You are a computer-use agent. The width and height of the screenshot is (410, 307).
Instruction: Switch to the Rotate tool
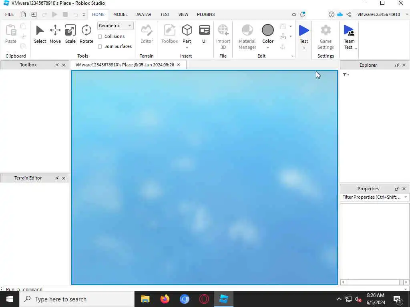click(86, 34)
